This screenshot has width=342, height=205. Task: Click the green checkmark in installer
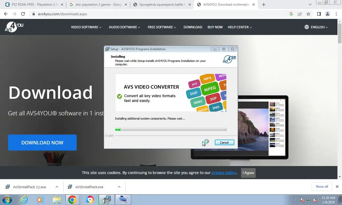(119, 96)
